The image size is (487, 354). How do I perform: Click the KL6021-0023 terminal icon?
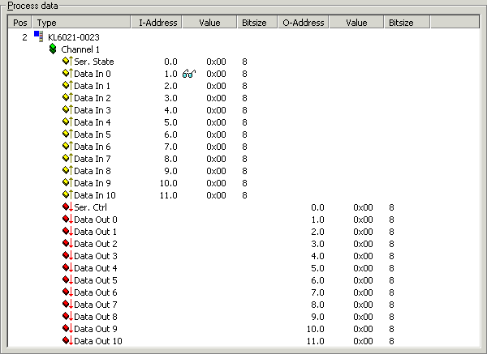point(39,36)
